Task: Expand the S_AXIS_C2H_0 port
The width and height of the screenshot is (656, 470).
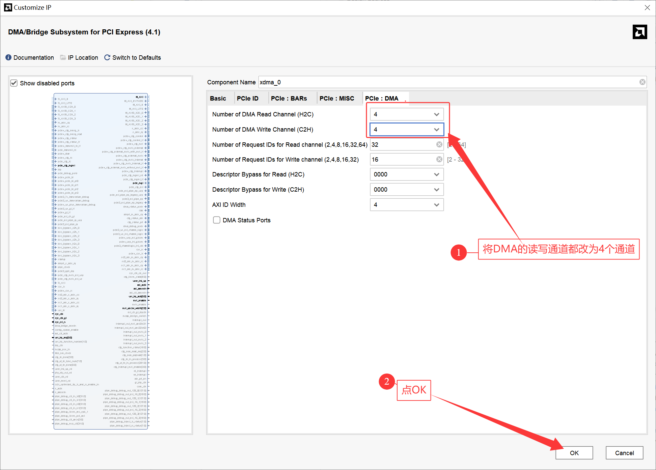Action: point(56,107)
